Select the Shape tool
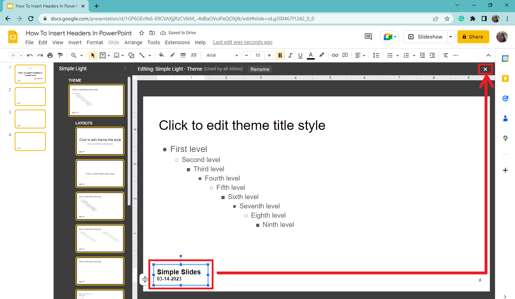Viewport: 515px width, 299px height. click(x=131, y=55)
